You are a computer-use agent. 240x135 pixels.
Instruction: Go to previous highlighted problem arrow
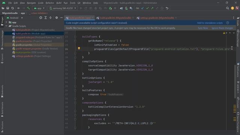(x=230, y=33)
